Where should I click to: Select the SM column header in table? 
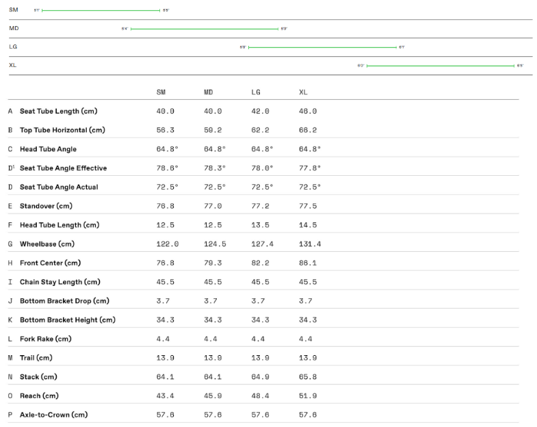(x=161, y=92)
